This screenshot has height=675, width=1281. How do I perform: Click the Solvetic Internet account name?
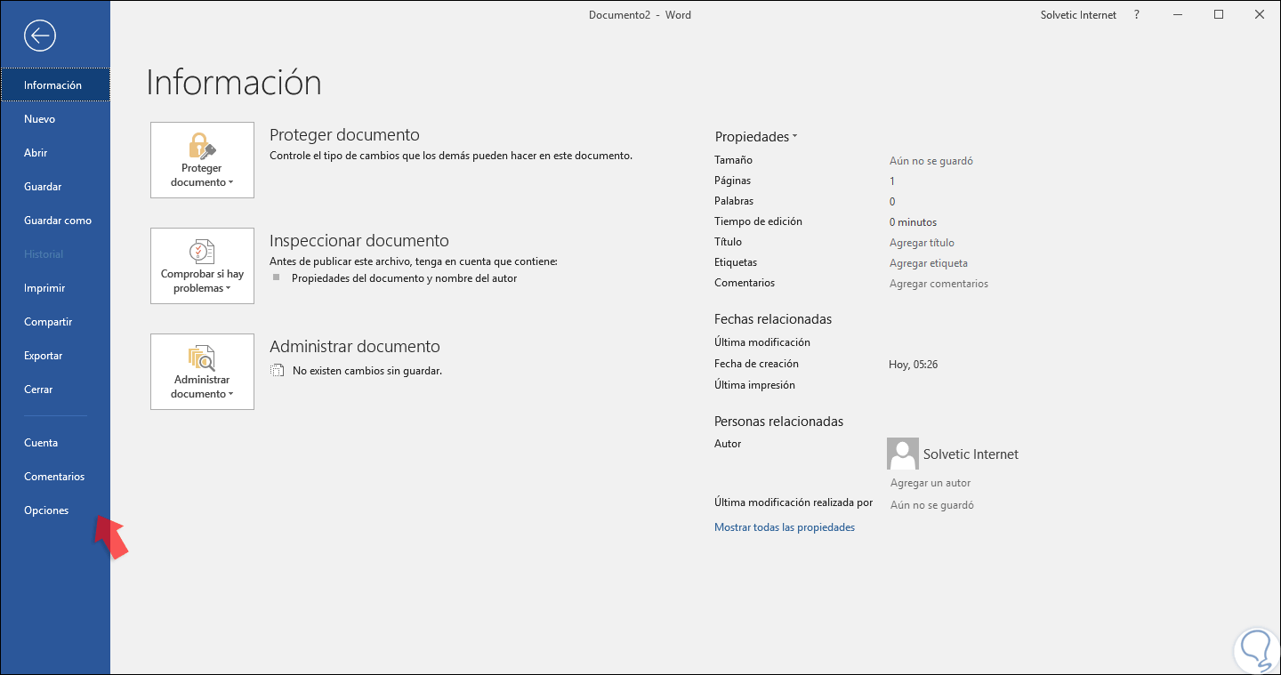coord(1078,15)
